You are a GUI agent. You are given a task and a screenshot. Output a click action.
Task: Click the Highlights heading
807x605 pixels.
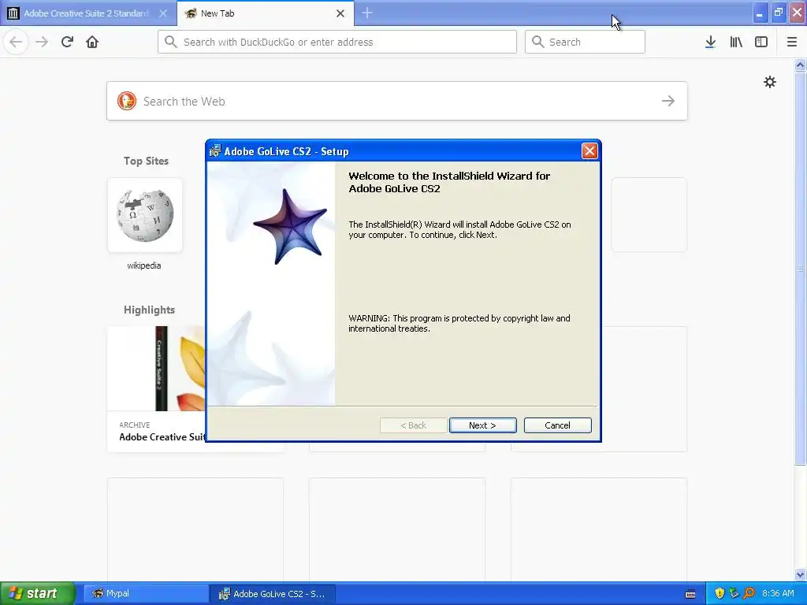149,310
